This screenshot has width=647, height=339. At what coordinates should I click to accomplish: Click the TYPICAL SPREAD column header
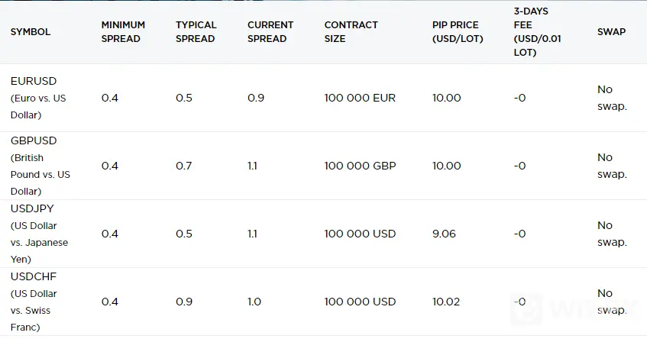[196, 32]
